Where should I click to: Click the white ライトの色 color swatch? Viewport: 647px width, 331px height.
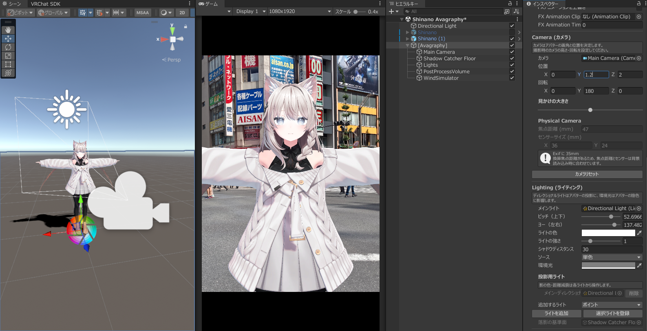point(608,233)
